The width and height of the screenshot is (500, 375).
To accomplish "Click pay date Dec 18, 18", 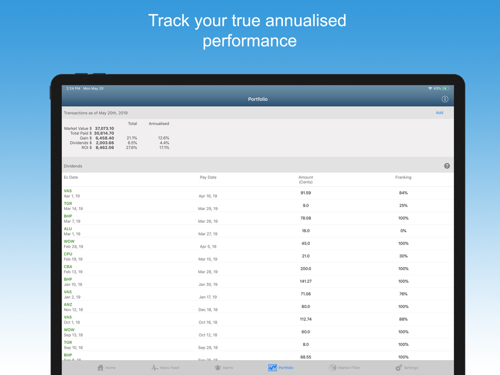I will pyautogui.click(x=208, y=309).
